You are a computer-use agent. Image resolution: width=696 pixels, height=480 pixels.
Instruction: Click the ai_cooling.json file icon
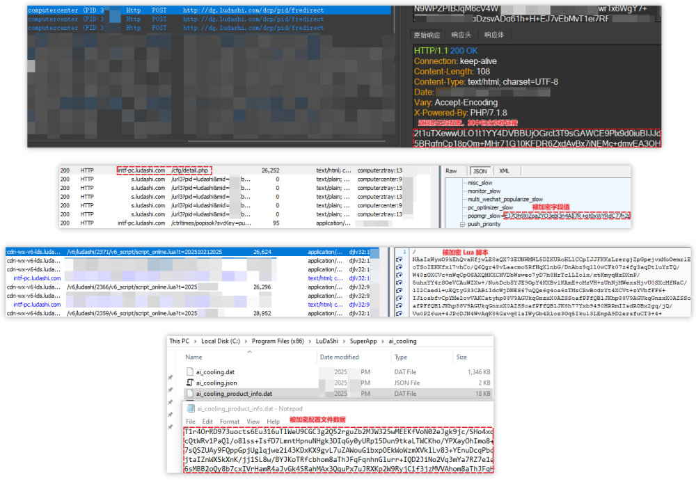point(189,383)
